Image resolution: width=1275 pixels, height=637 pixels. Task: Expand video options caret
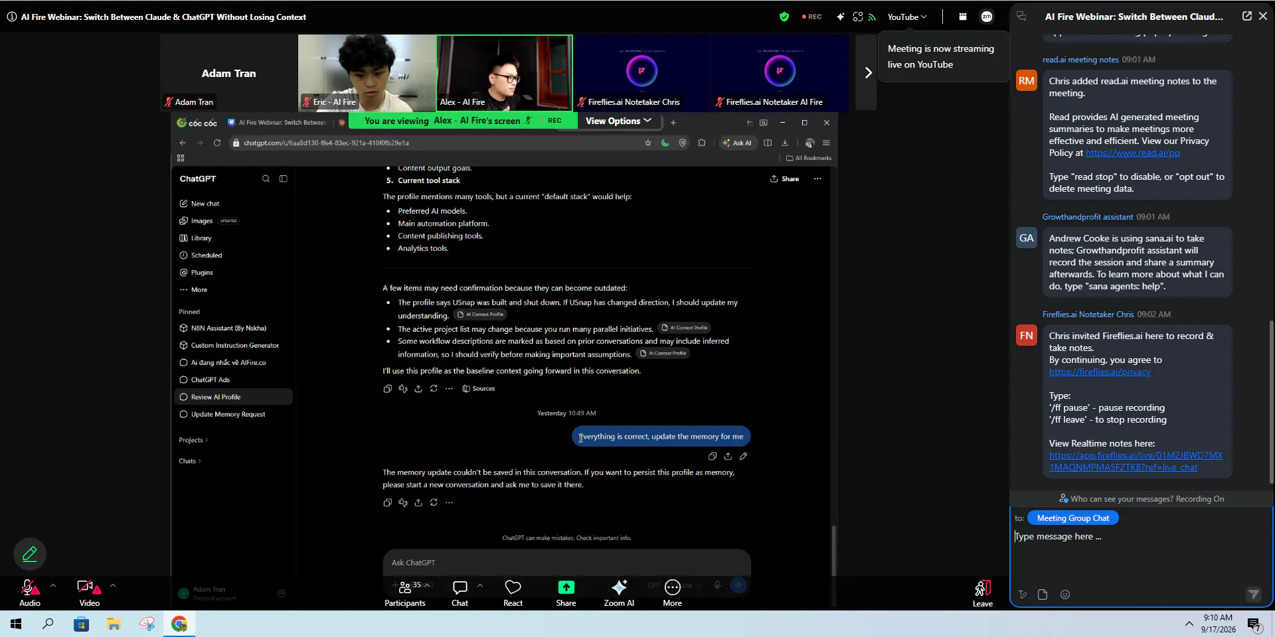[x=113, y=585]
